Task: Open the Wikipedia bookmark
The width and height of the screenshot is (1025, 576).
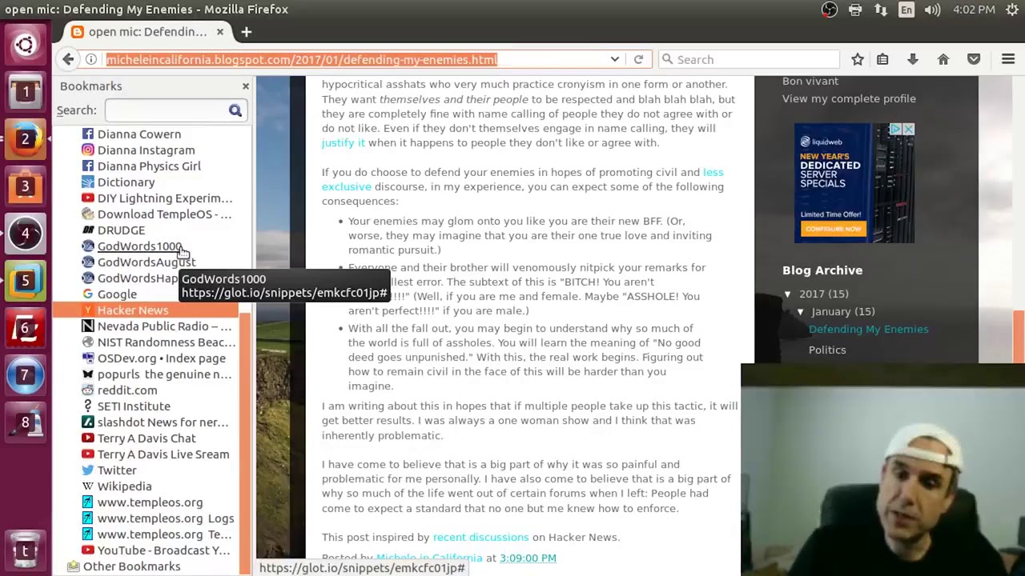Action: pyautogui.click(x=124, y=486)
